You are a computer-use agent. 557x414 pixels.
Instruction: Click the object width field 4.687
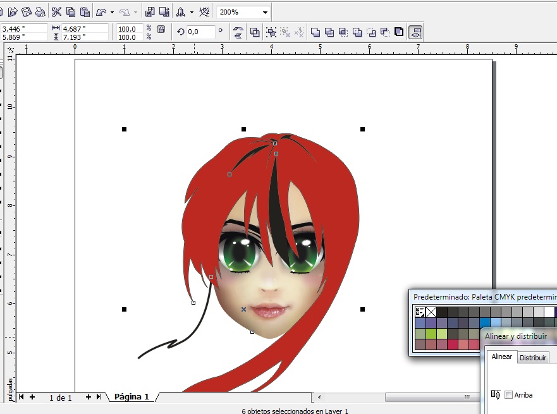[x=85, y=29]
